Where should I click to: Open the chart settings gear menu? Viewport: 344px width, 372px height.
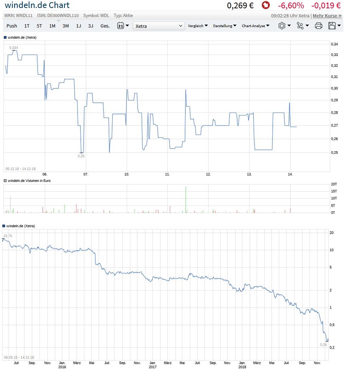tap(284, 26)
